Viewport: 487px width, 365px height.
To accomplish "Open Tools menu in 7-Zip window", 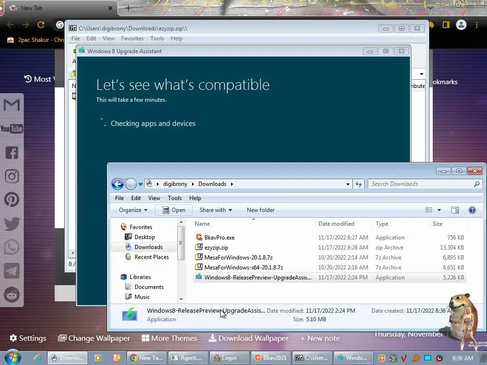I will click(157, 38).
